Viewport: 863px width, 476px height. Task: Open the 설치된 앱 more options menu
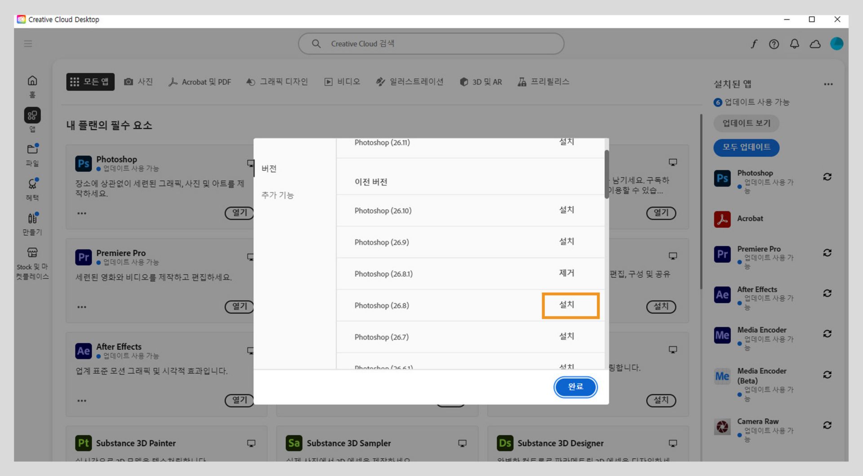828,84
